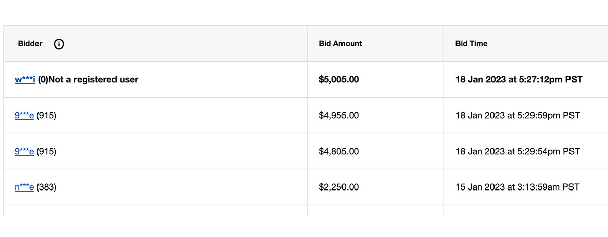
Task: Open bidder w***i profile link
Action: [25, 79]
